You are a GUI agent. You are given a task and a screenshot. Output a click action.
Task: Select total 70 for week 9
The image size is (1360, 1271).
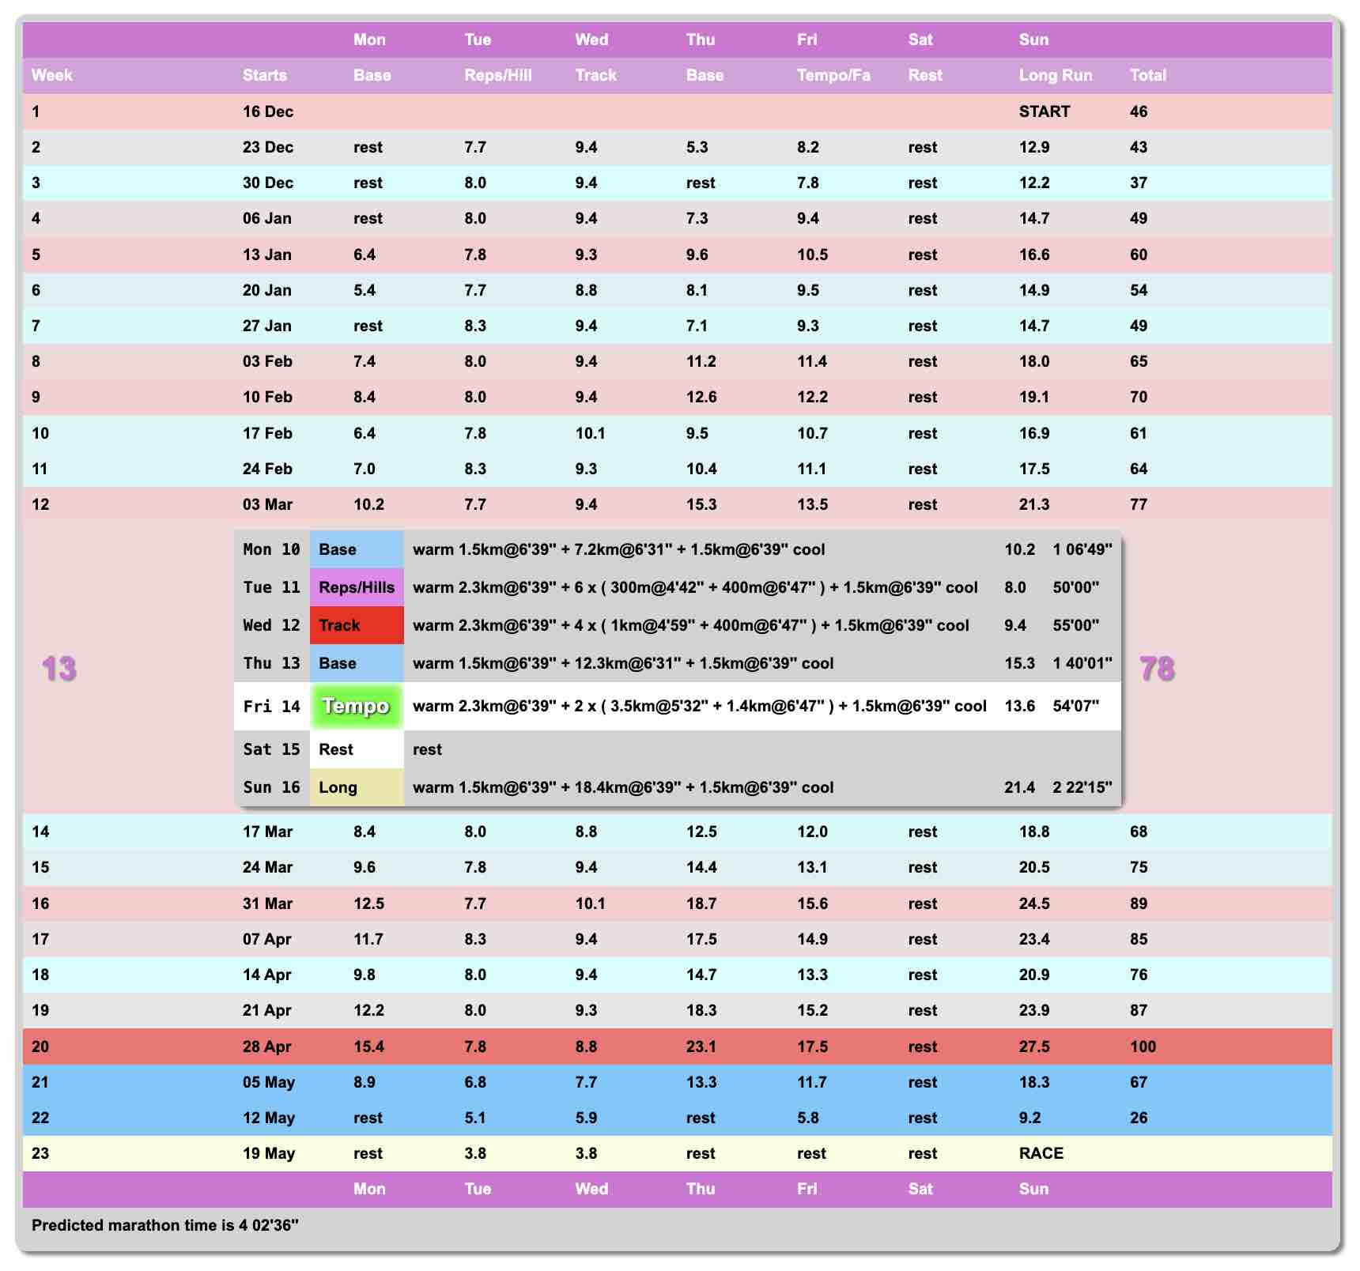pyautogui.click(x=1139, y=397)
